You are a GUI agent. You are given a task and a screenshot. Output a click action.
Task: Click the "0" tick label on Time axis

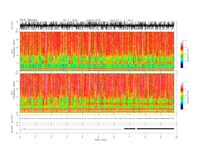pos(20,137)
